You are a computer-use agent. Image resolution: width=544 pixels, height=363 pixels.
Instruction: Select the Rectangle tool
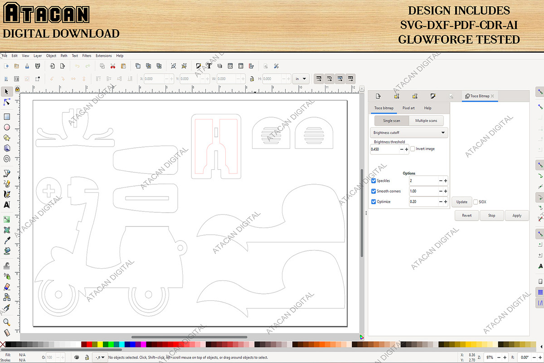(x=7, y=117)
